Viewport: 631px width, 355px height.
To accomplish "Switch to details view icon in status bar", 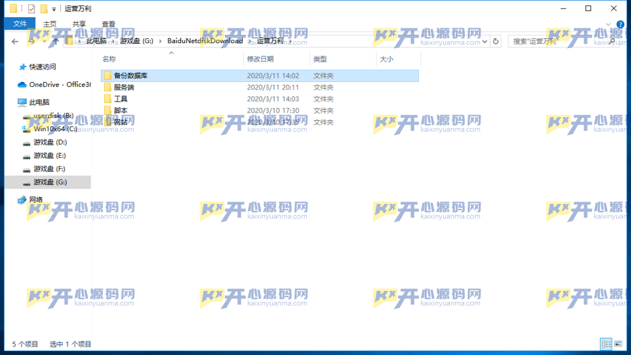I will [605, 344].
